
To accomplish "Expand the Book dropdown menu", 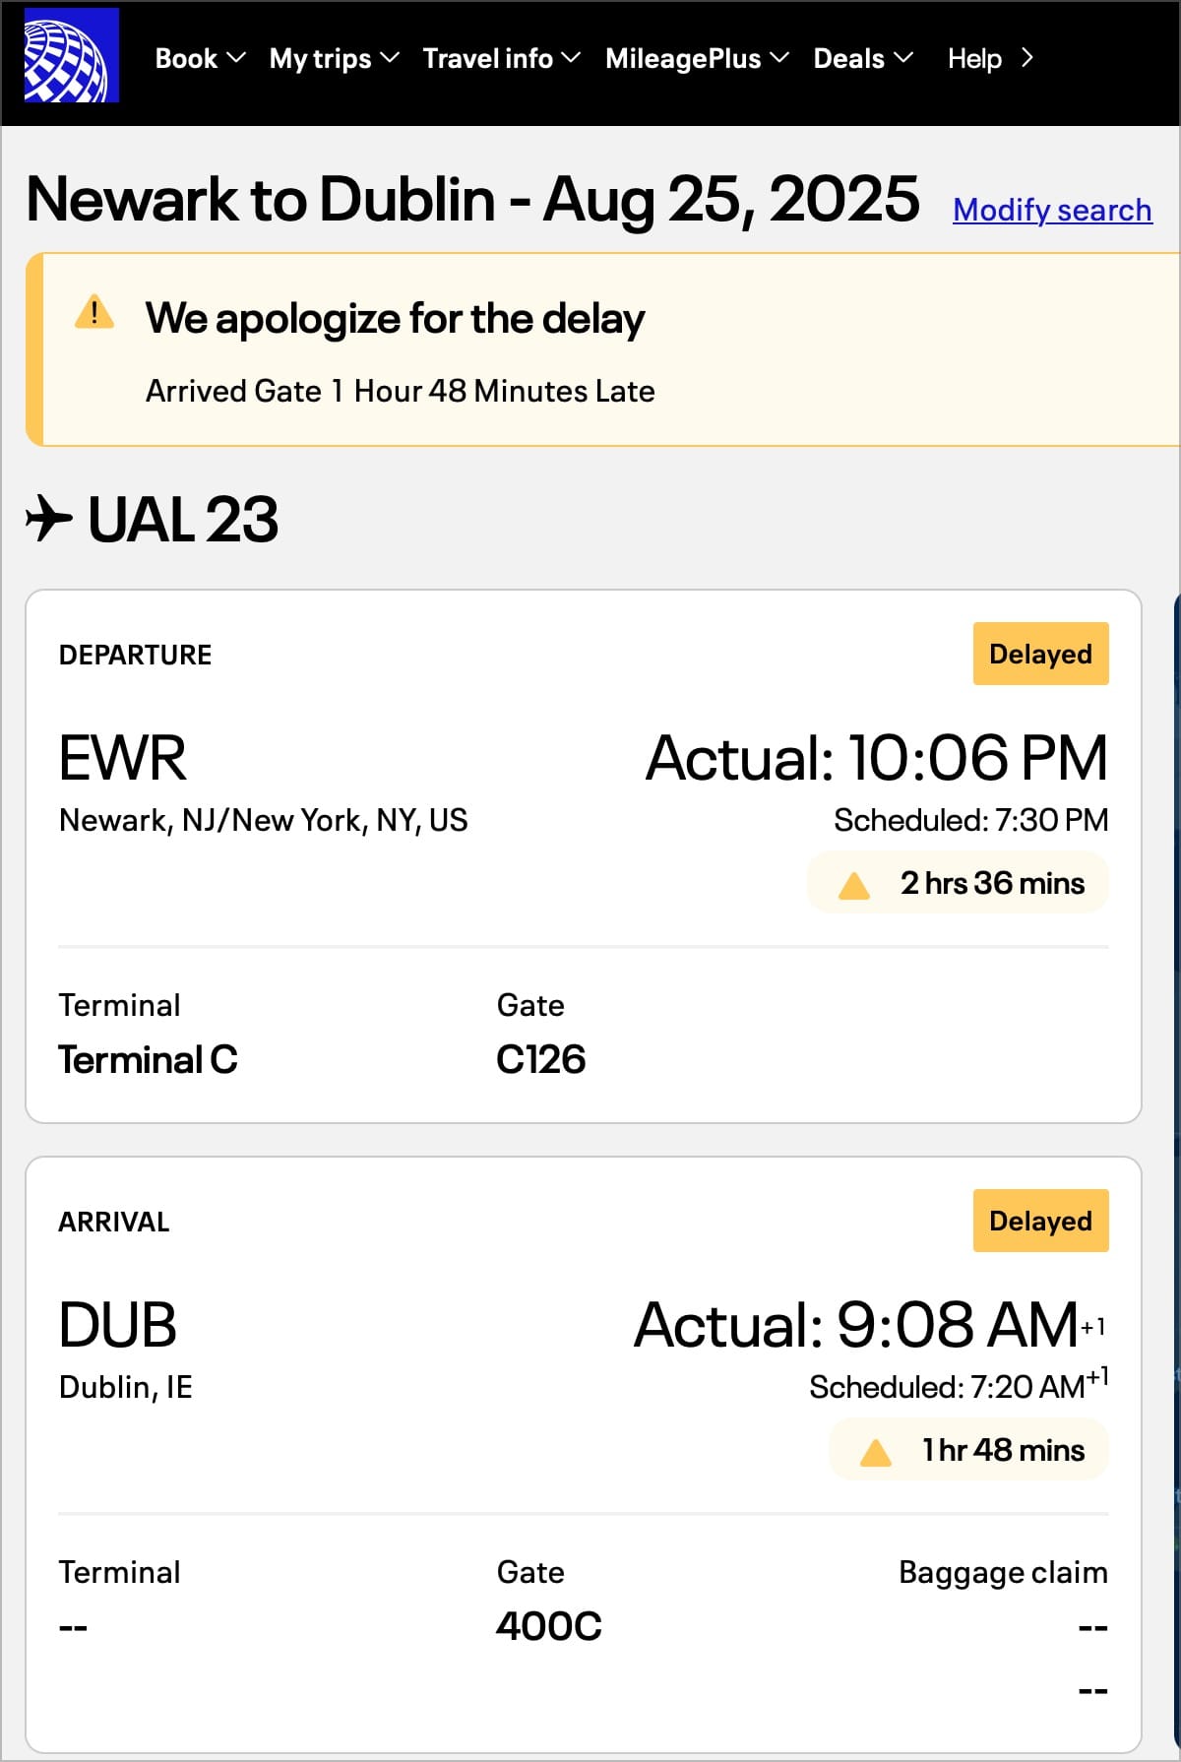I will (x=201, y=59).
